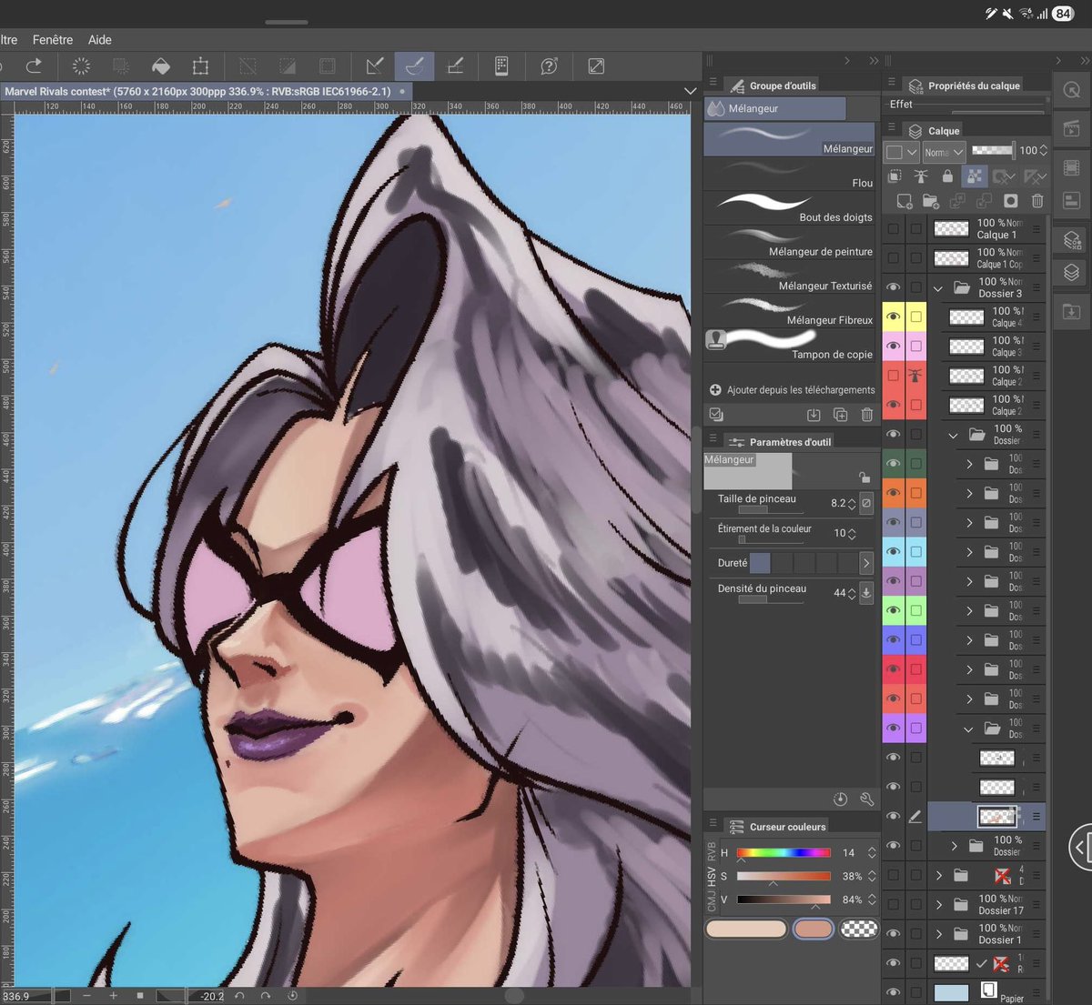
Task: Click Duplicate sub tool icon
Action: pyautogui.click(x=840, y=415)
